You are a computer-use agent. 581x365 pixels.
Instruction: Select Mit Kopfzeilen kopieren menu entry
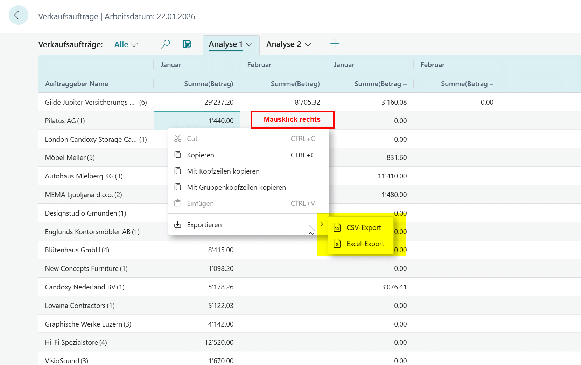223,171
